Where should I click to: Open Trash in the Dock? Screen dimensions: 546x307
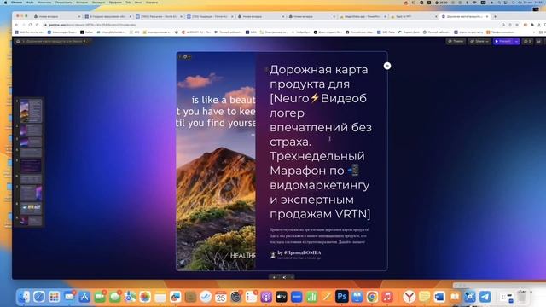click(521, 297)
